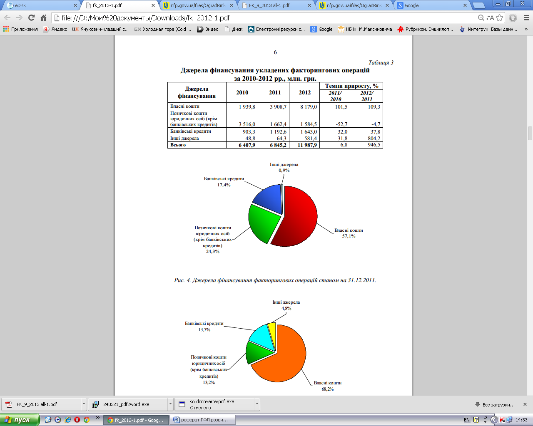Open the Янукович-младший bookmark
The image size is (533, 426).
(x=100, y=29)
